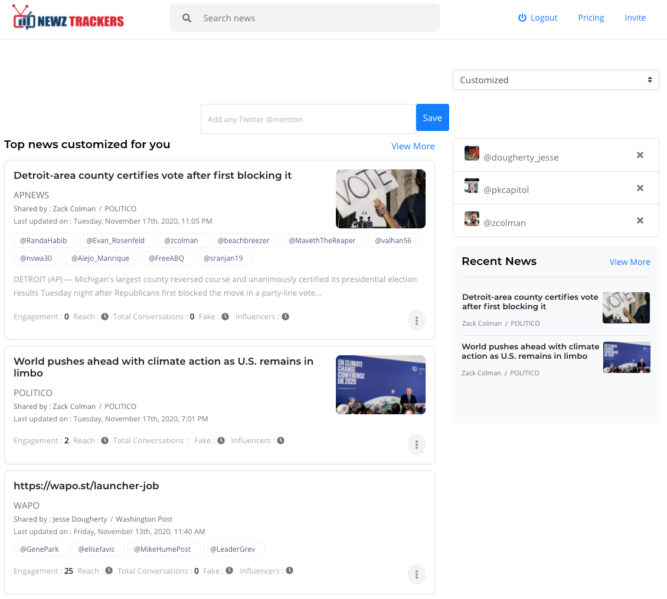667x599 pixels.
Task: Open World pushes ahead with climate headline
Action: click(164, 367)
